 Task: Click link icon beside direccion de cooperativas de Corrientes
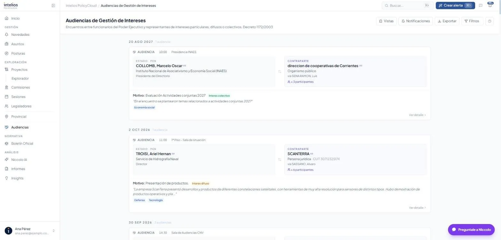coord(361,66)
